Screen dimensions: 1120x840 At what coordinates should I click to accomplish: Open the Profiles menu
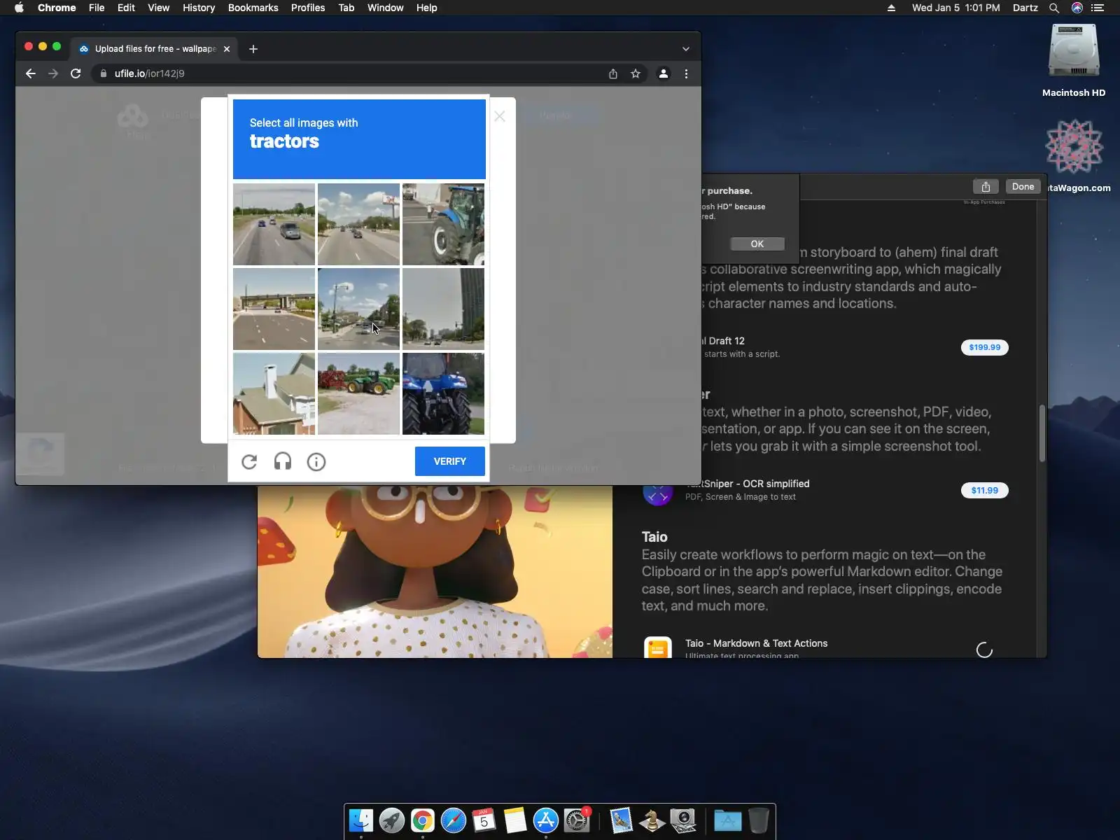coord(308,8)
